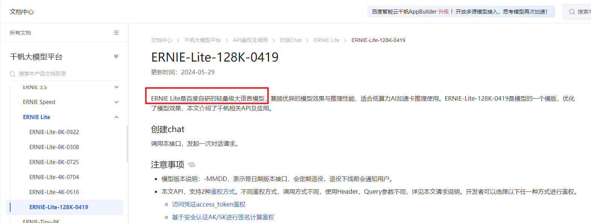Open ERNIE-Lite-8K-0922 document
Image resolution: width=591 pixels, height=223 pixels.
(x=54, y=132)
